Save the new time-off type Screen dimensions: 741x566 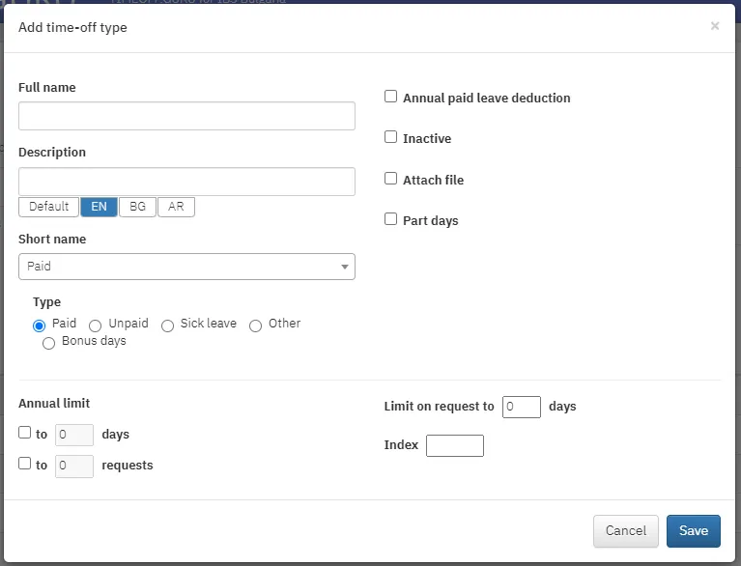694,531
